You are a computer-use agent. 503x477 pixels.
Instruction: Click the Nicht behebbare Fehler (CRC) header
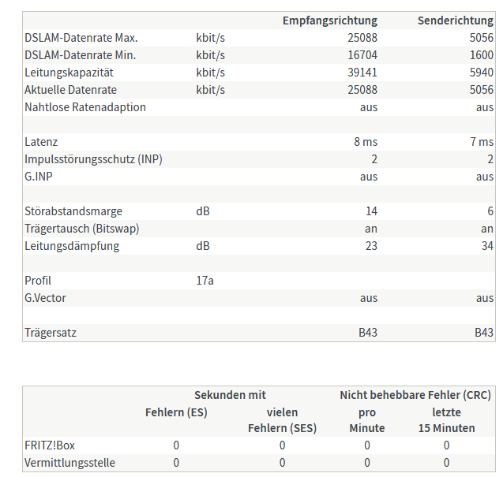coord(415,395)
